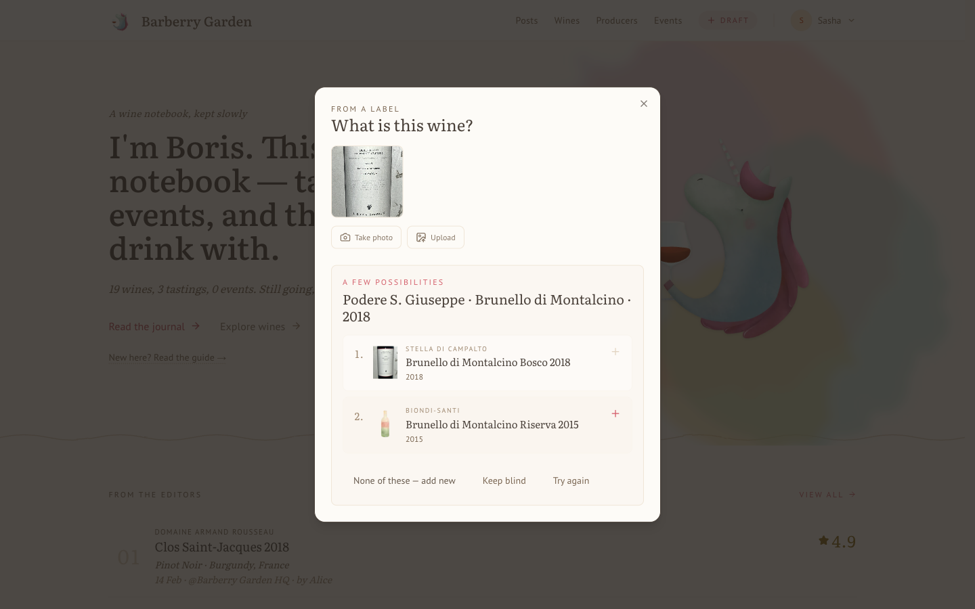Click the image icon in Upload
975x609 pixels.
coord(421,238)
